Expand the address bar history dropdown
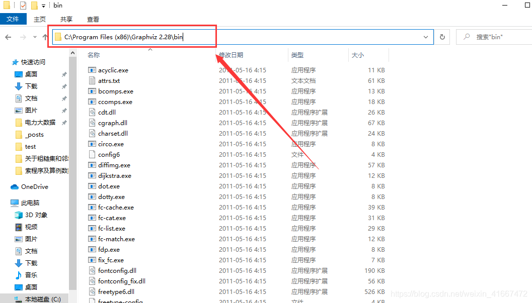The width and height of the screenshot is (532, 303). coord(425,37)
